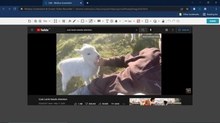Zoom out with the magnifier minus icon

(x=40, y=21)
